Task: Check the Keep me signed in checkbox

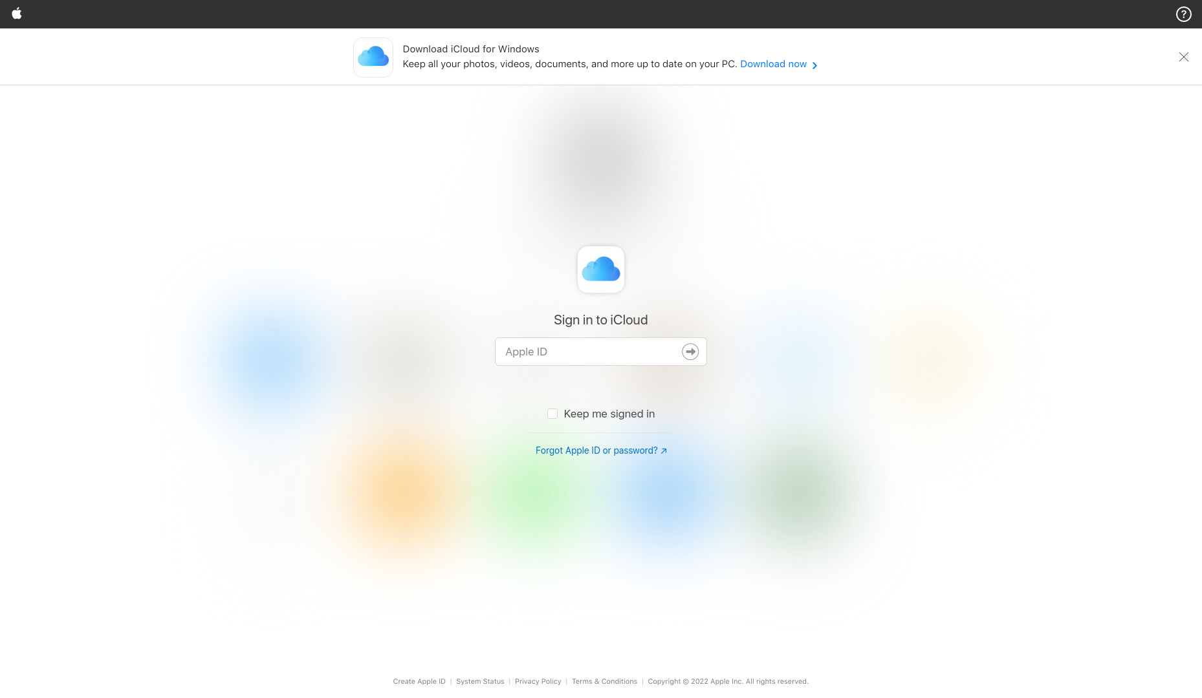Action: coord(552,414)
